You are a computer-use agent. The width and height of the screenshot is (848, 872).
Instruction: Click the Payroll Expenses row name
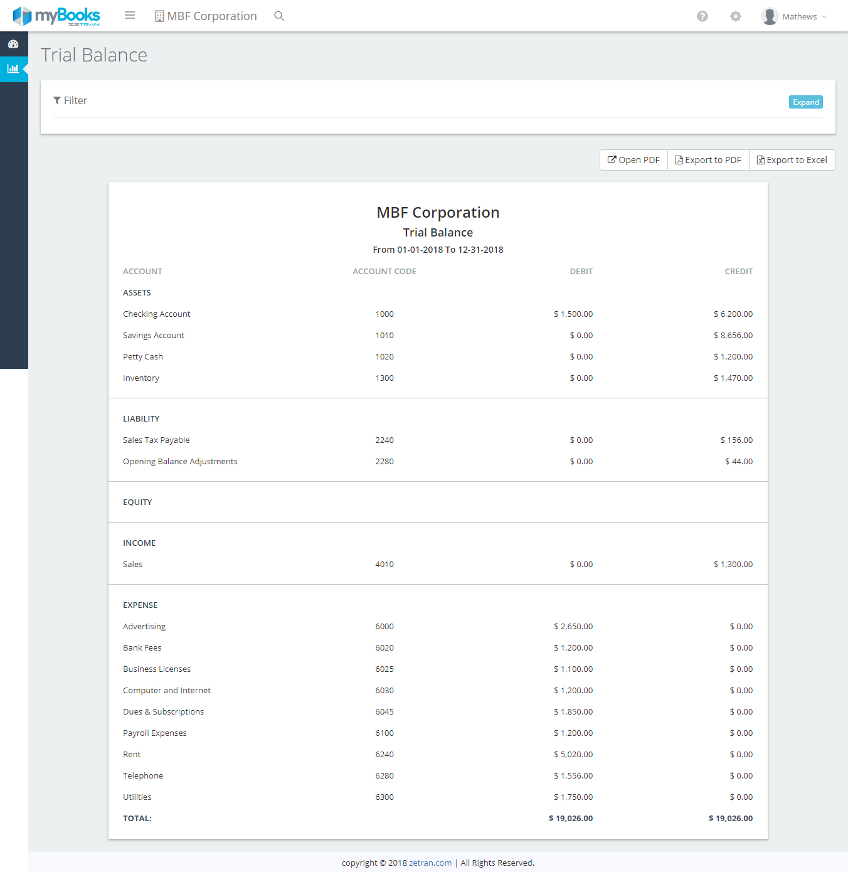[x=155, y=733]
